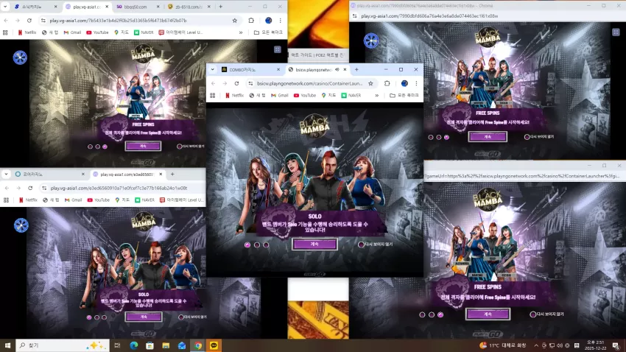Open tab search dropdown in middle window
Image resolution: width=626 pixels, height=352 pixels.
(212, 69)
